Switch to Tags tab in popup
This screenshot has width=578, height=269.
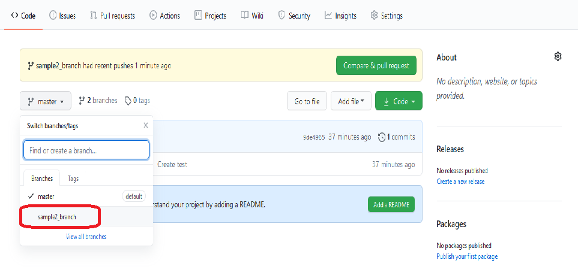(x=73, y=179)
